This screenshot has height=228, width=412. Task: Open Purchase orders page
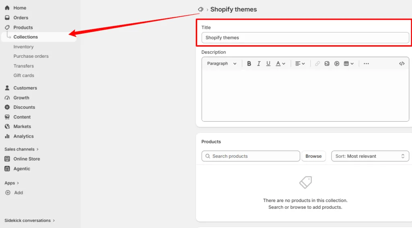click(31, 56)
